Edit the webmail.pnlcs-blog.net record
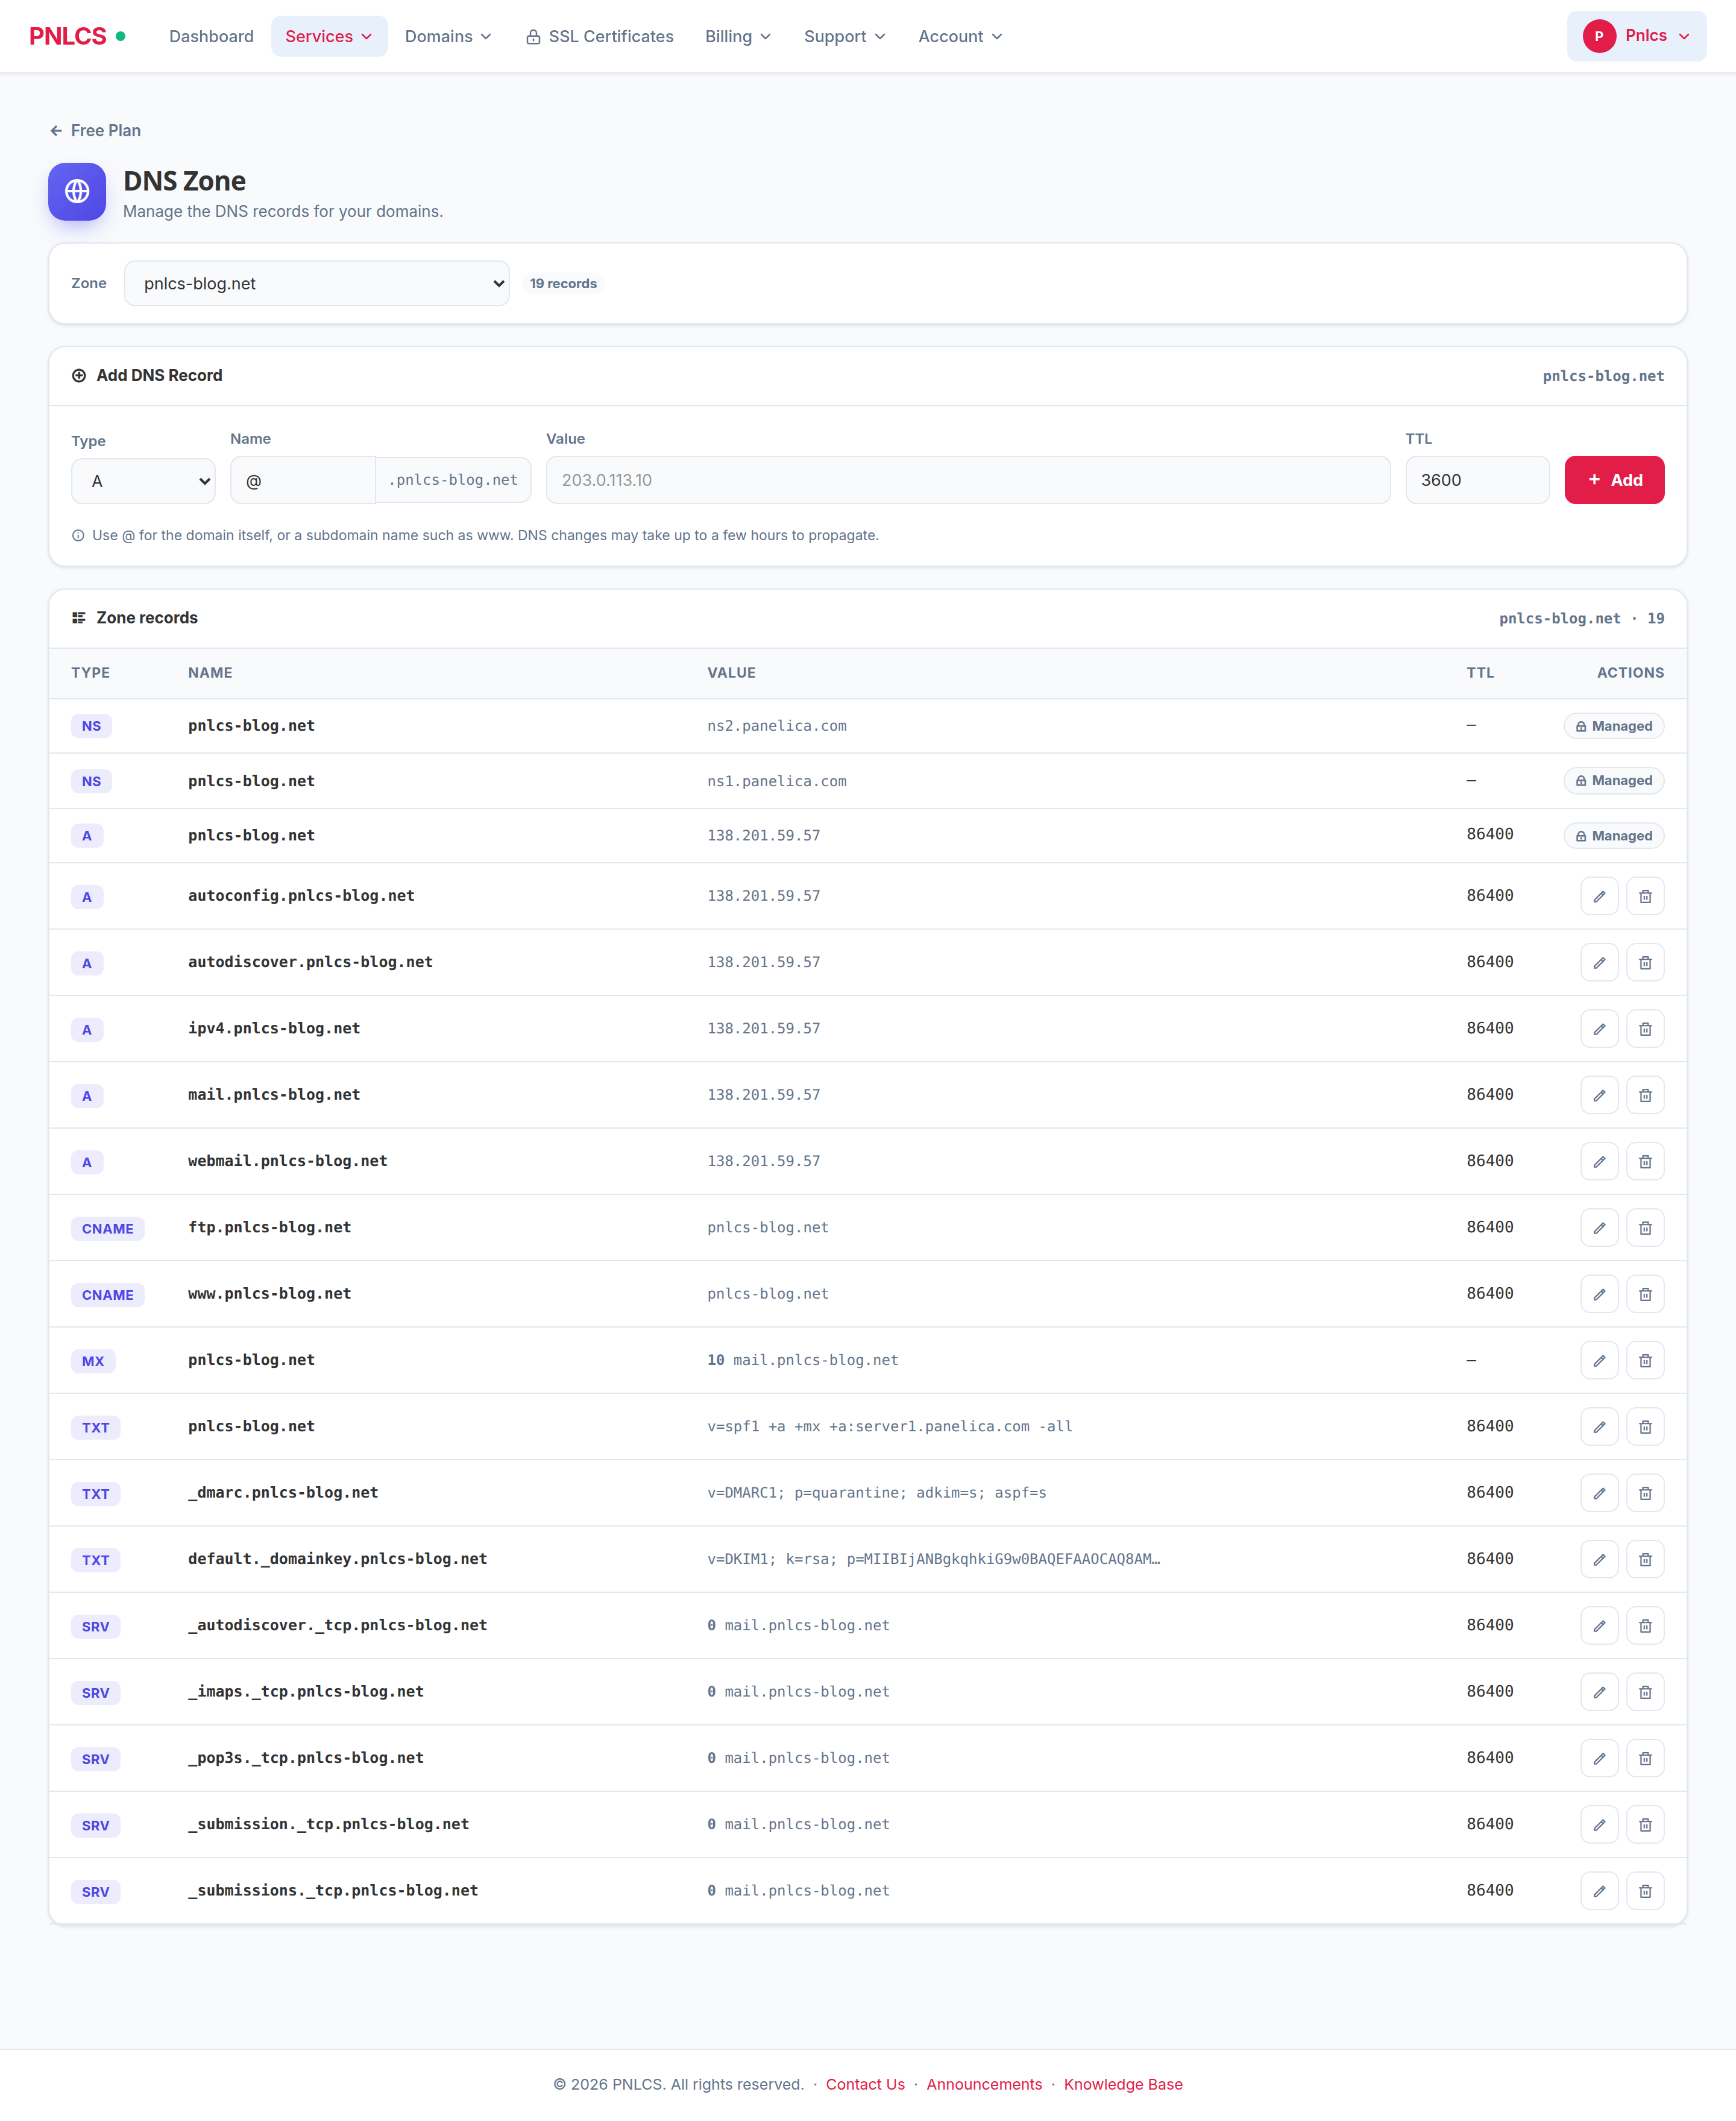This screenshot has height=2121, width=1736. (1599, 1161)
